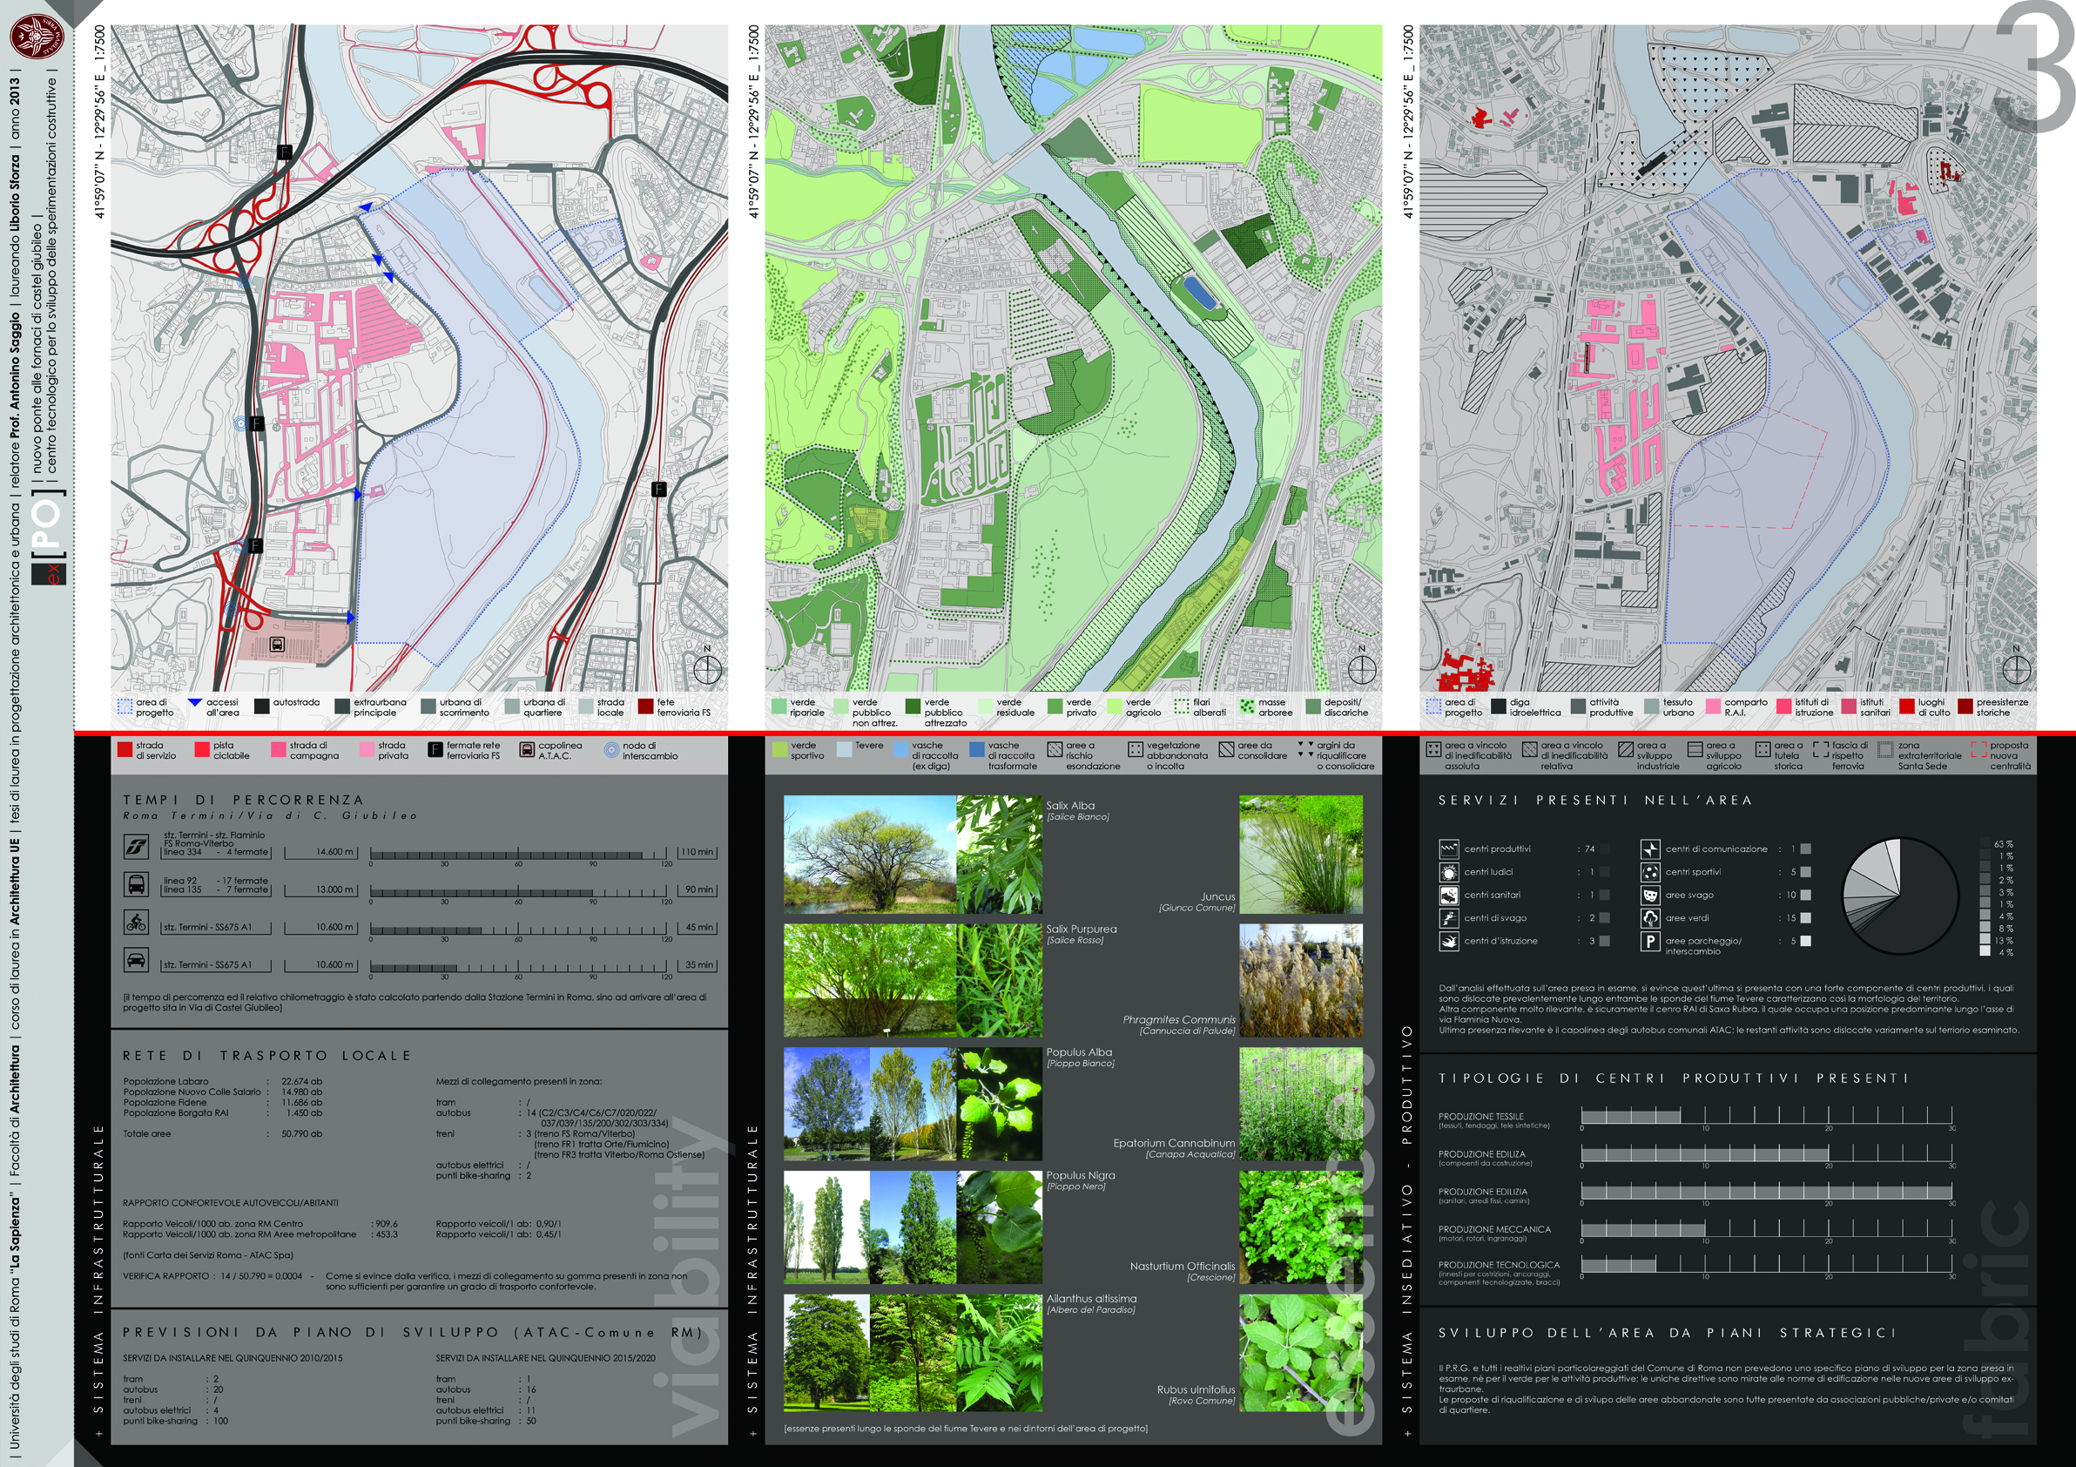Click the Phragmites Communis reed photo

1300,980
